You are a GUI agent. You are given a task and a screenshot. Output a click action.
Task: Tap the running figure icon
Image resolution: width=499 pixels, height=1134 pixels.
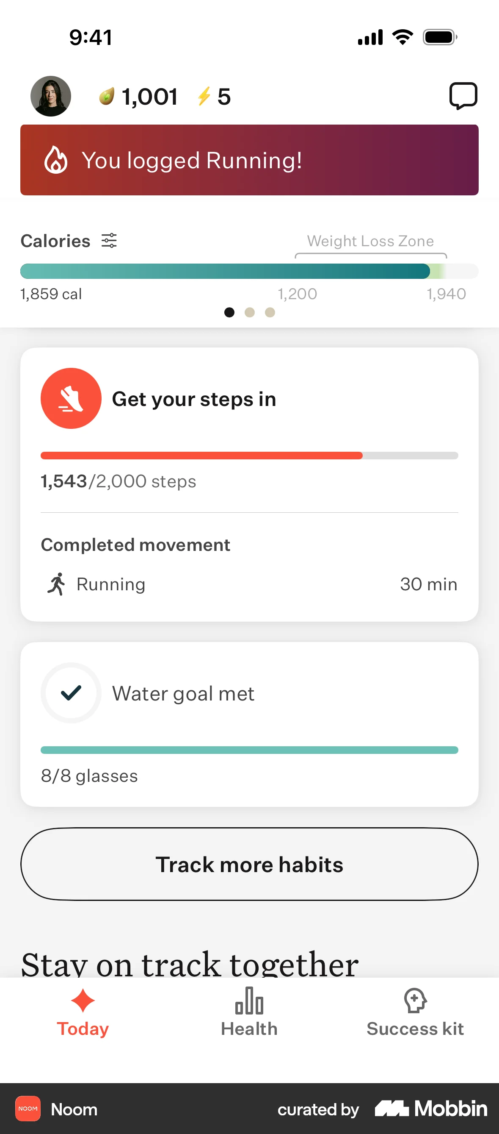click(x=56, y=584)
